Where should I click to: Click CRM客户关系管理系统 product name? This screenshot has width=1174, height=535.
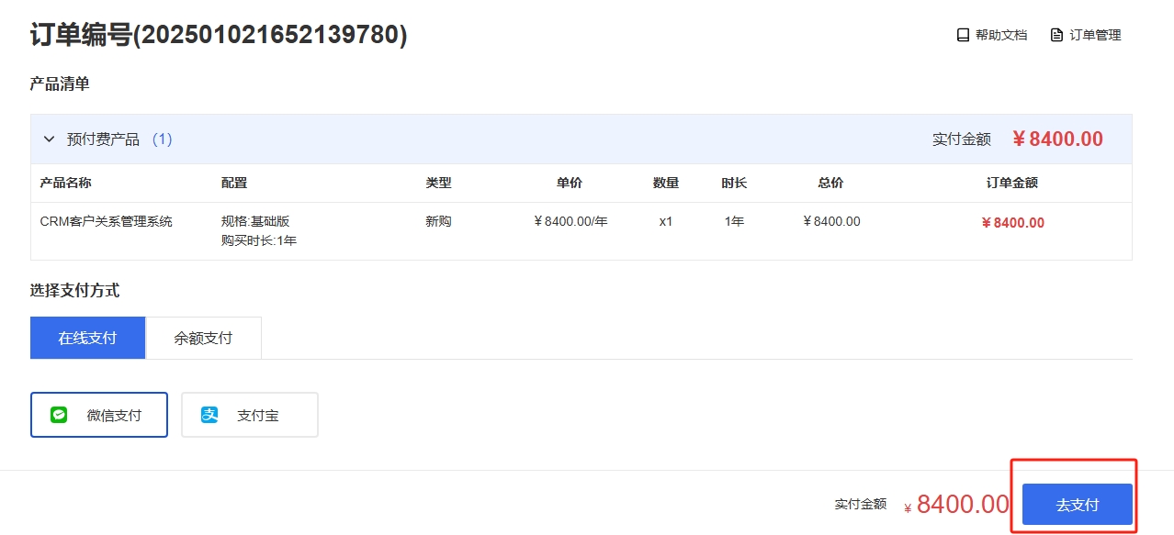click(107, 221)
